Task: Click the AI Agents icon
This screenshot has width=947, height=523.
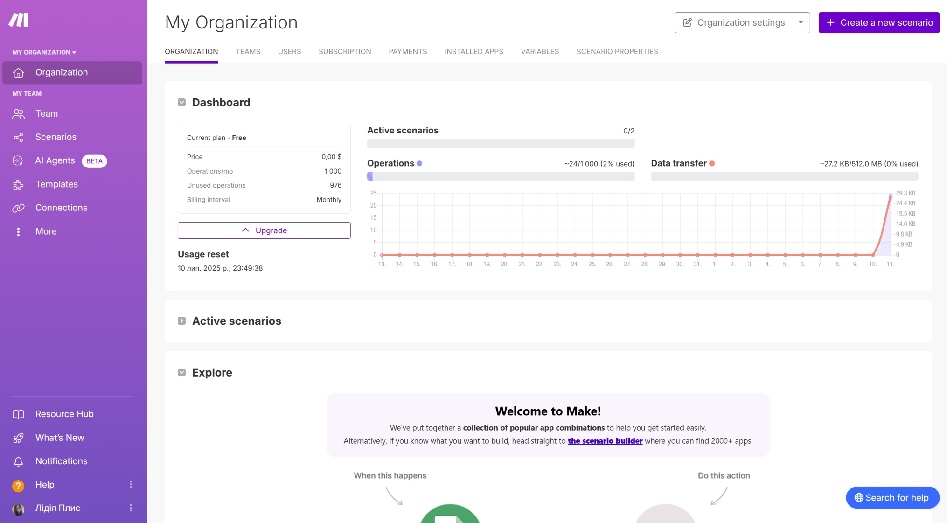Action: coord(18,160)
